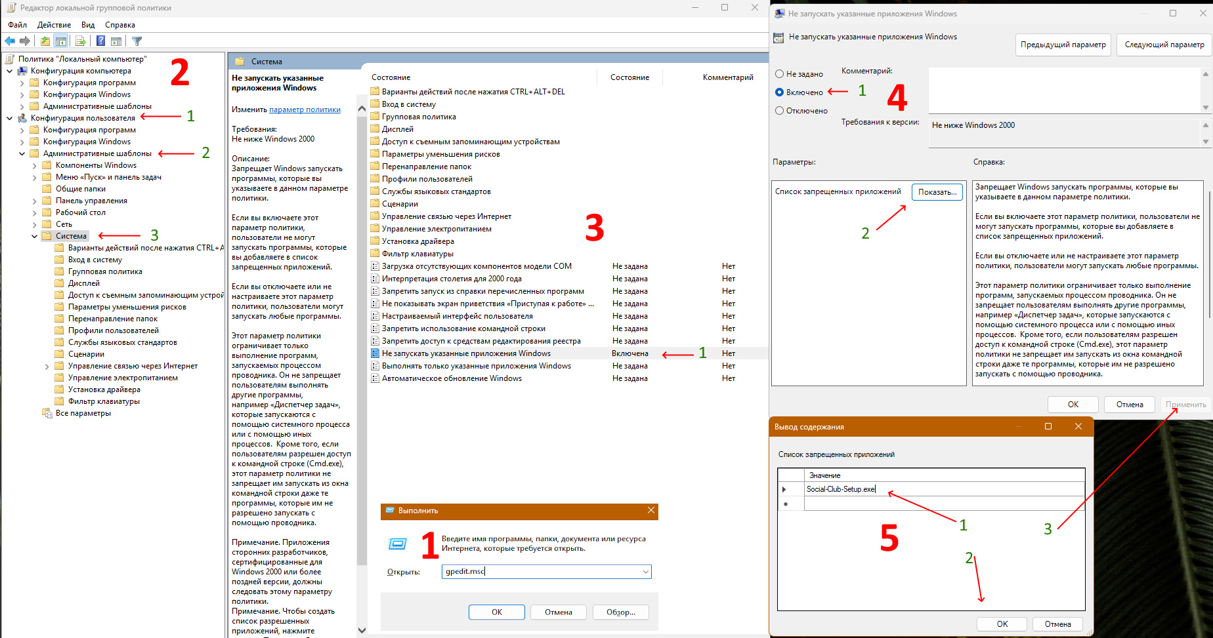Click the Обзор... button in the Выполнить dialog
Screen dimensions: 1213x638
coord(620,612)
